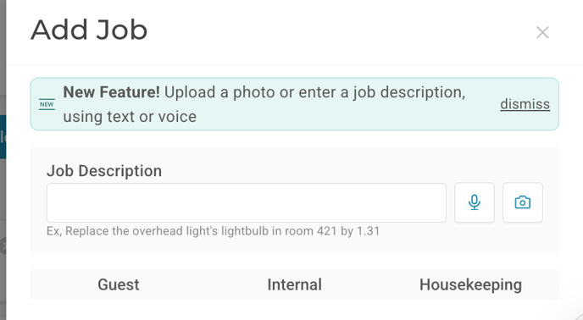Click the partially hidden round icon at left edge
583x320 pixels.
click(x=3, y=246)
